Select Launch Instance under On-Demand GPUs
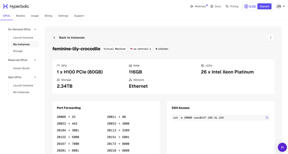 click(23, 37)
